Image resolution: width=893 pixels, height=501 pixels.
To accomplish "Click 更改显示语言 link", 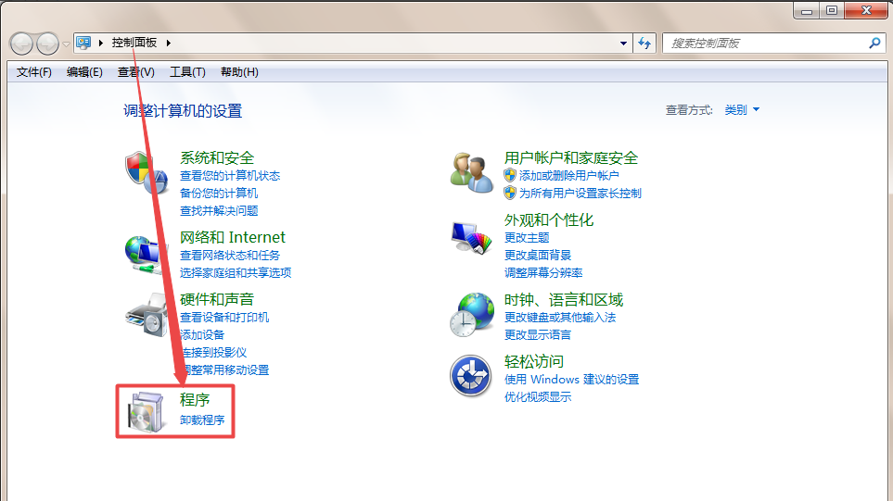I will 538,335.
